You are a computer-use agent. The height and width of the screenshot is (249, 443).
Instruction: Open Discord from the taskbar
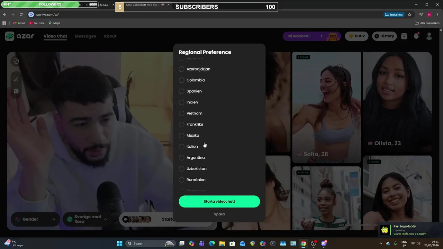tap(324, 243)
